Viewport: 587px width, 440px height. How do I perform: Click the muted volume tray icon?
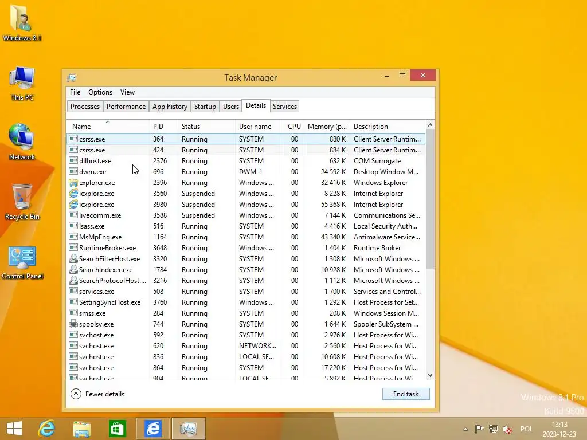(507, 429)
